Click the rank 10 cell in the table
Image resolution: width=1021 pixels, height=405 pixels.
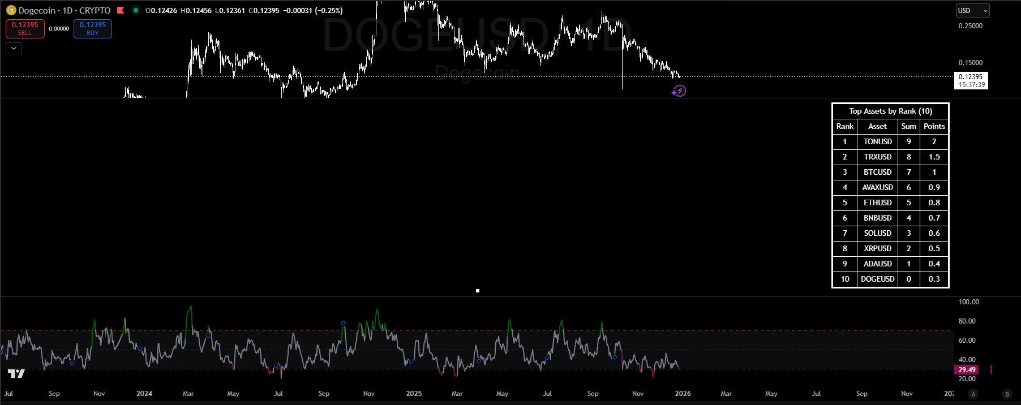[x=845, y=279]
